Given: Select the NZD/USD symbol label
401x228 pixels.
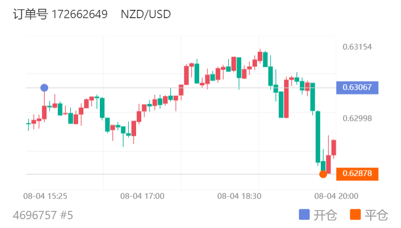Looking at the screenshot, I should [145, 15].
